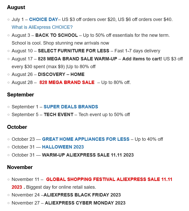Image resolution: width=189 pixels, height=211 pixels.
Task: Open the red GLOBAL SHOPPING FESTIVAL link
Action: pos(109,179)
